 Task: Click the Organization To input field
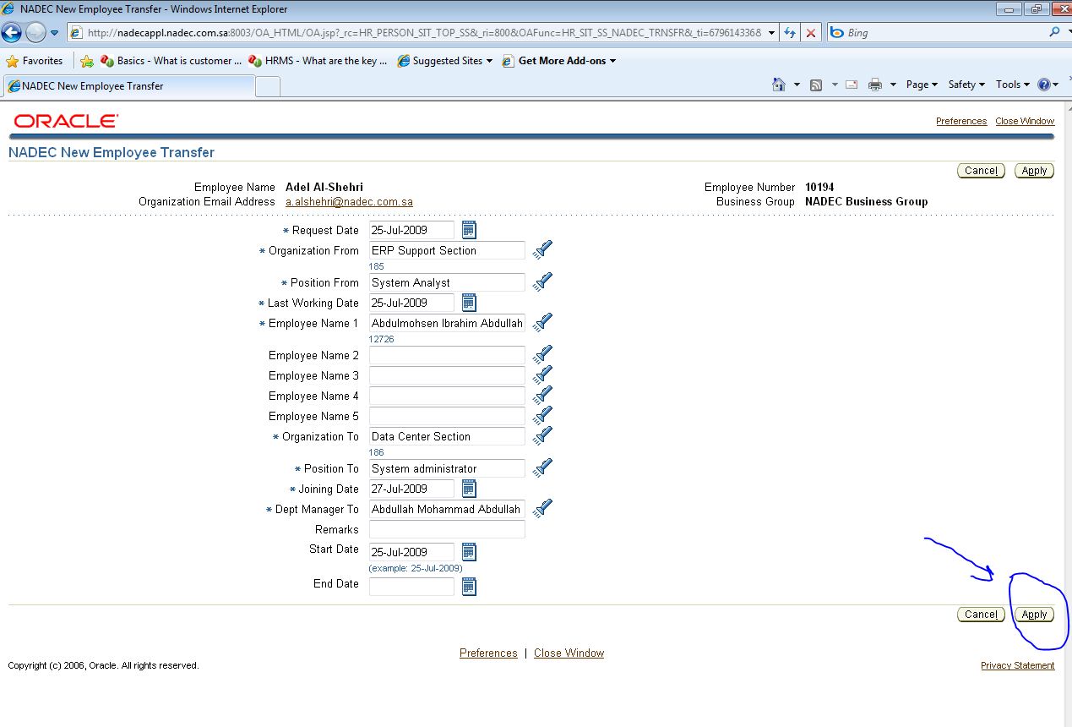pos(447,436)
